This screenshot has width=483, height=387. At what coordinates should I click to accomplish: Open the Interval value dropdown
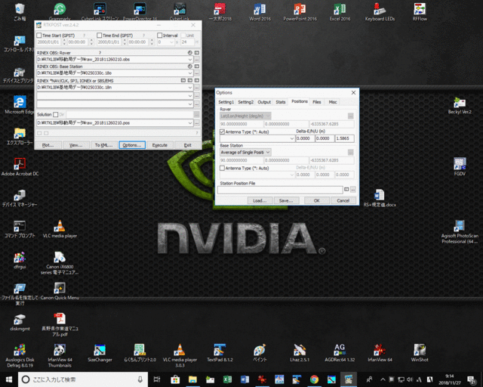171,42
